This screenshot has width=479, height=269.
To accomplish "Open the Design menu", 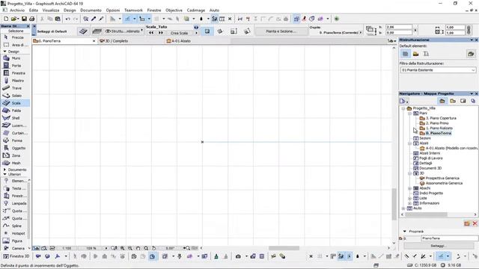I will click(70, 10).
